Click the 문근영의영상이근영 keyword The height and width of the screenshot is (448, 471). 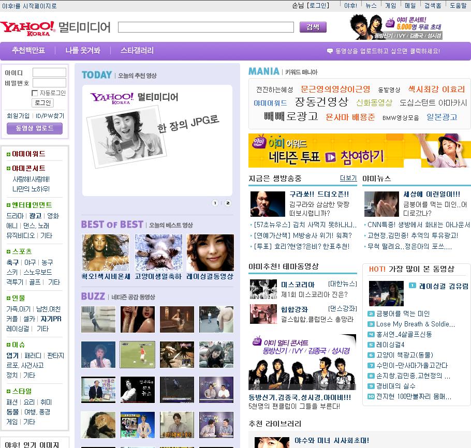pos(335,89)
